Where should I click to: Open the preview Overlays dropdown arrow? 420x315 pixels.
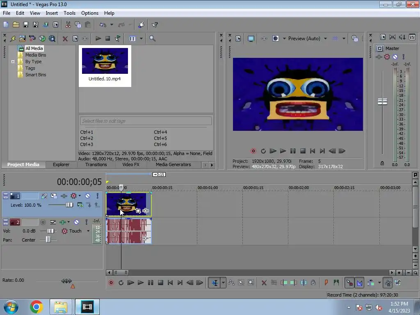[344, 39]
